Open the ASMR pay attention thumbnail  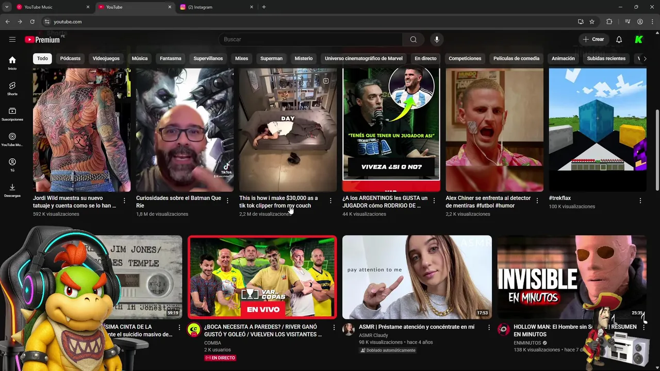coord(417,277)
